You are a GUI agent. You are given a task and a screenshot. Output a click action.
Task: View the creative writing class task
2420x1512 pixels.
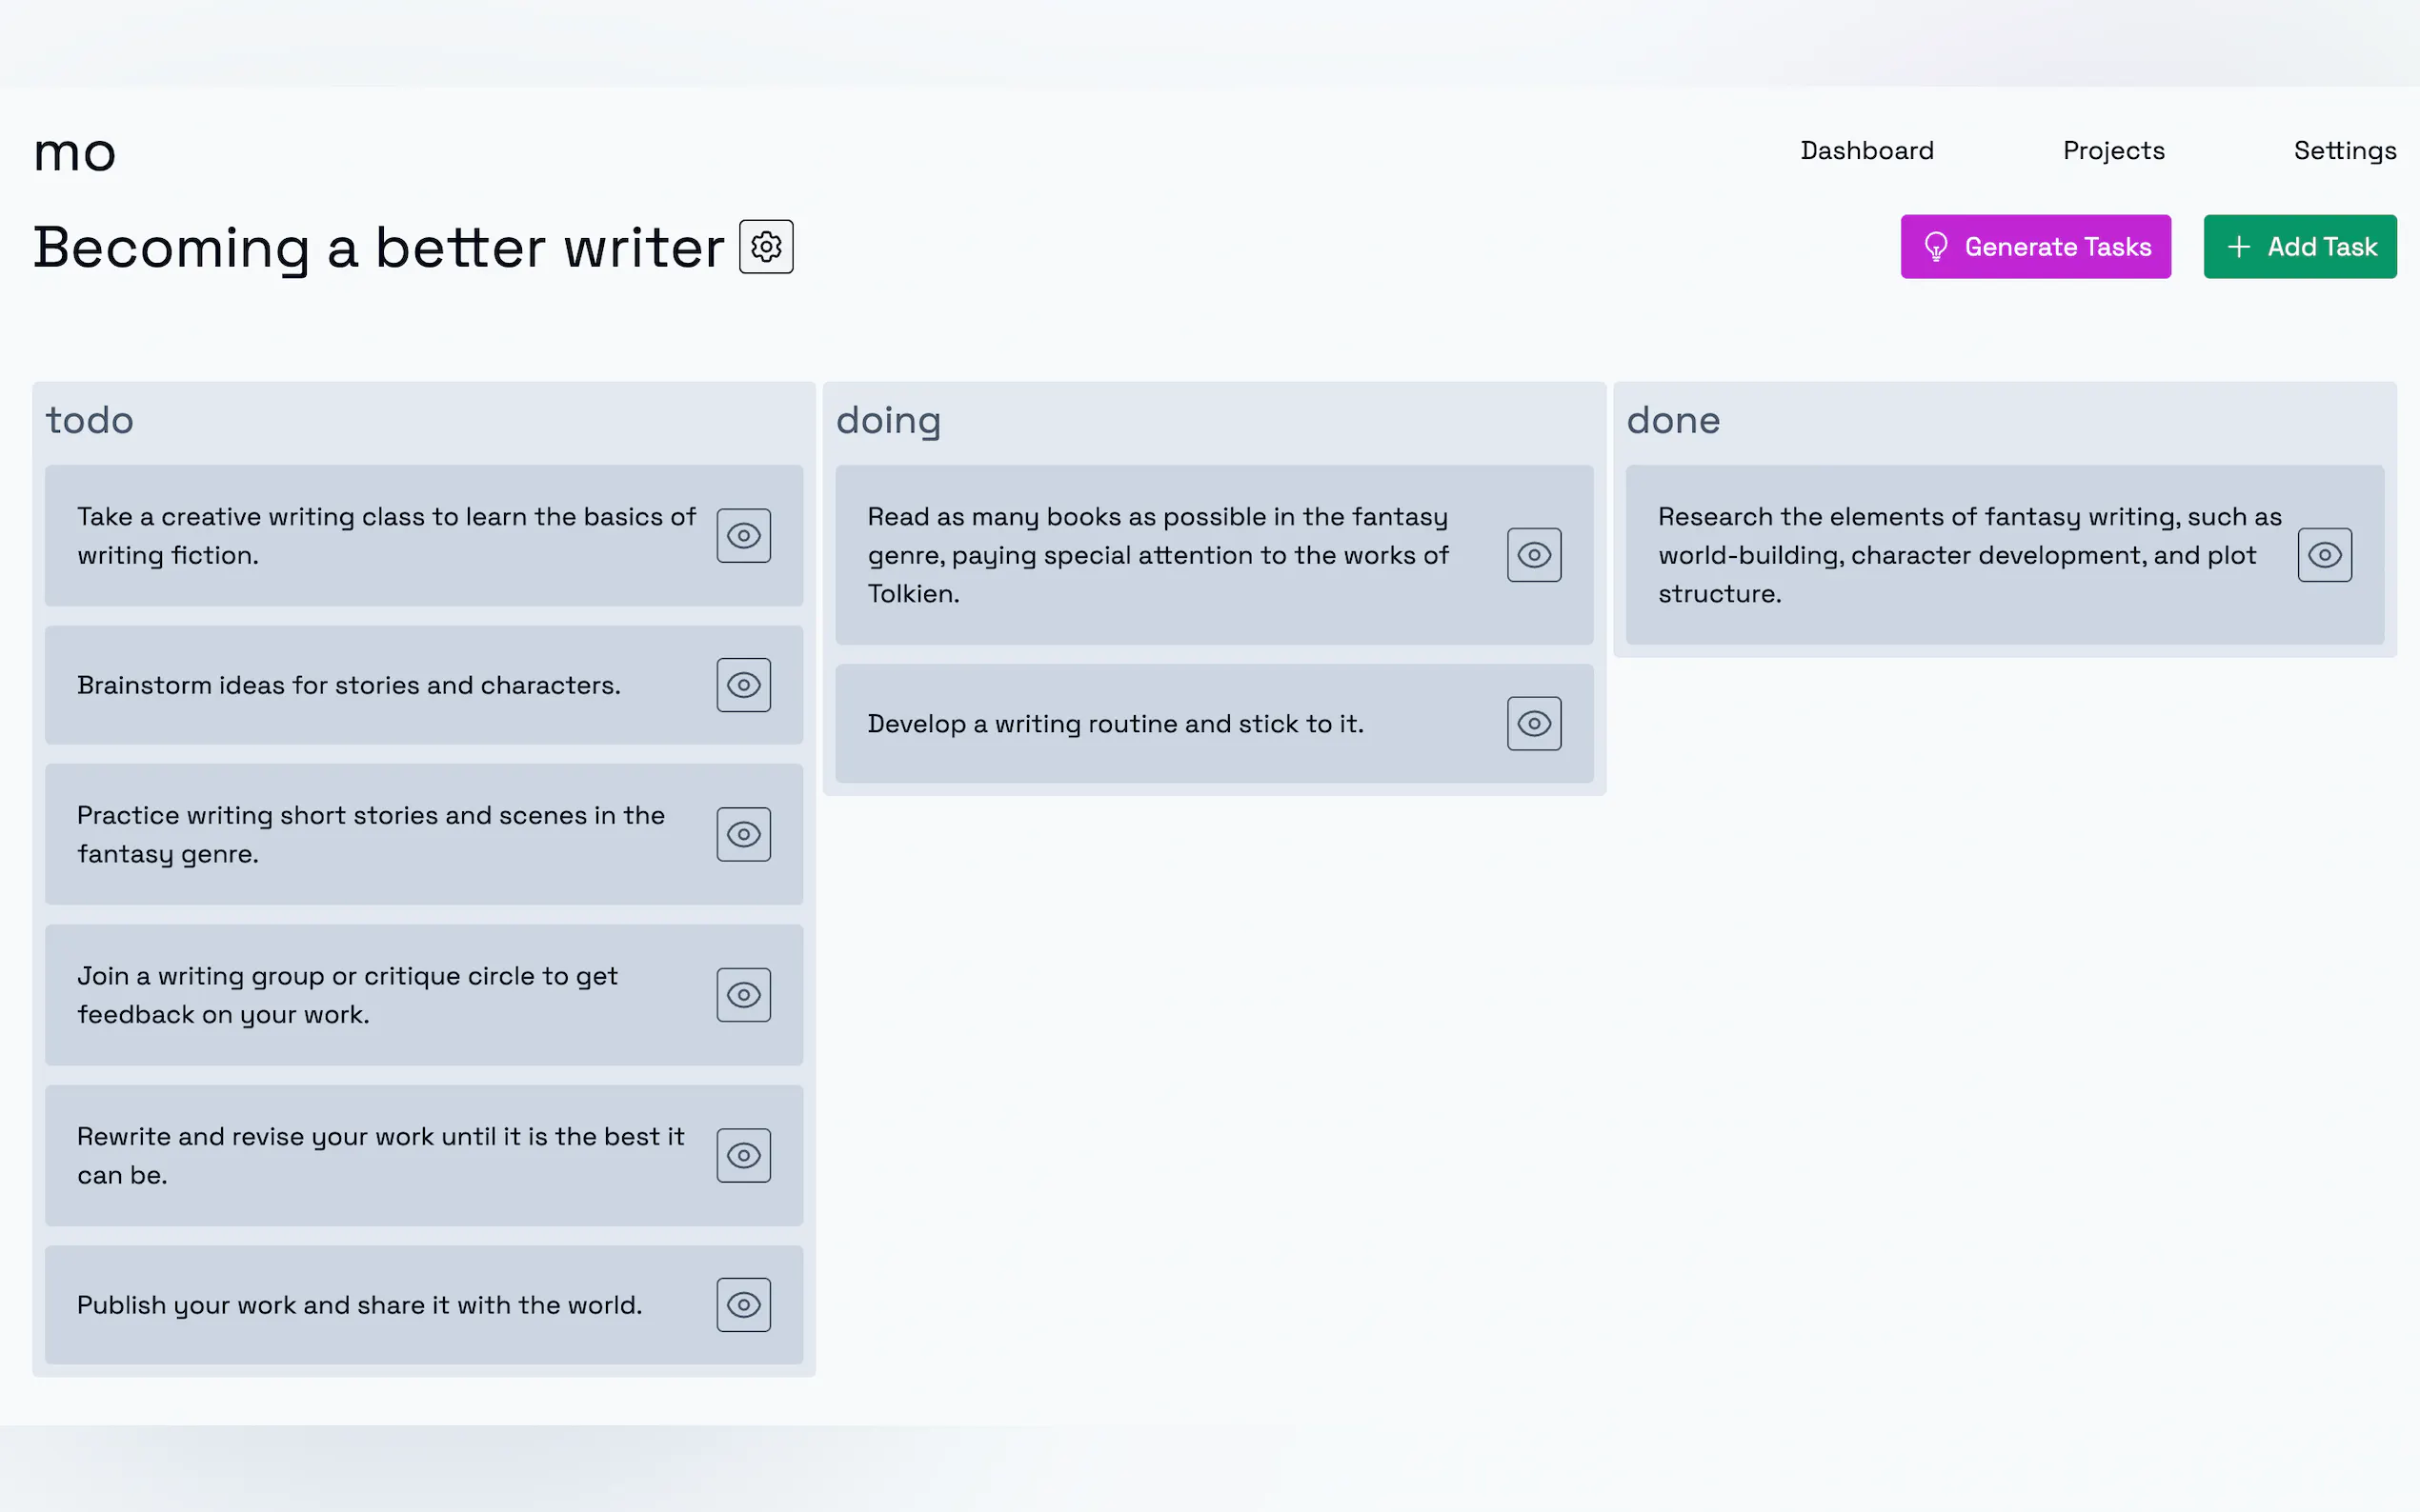743,535
